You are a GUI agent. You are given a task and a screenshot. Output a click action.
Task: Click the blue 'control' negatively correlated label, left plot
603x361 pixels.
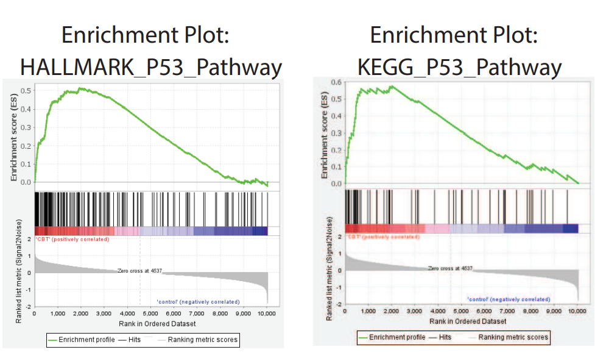point(198,301)
